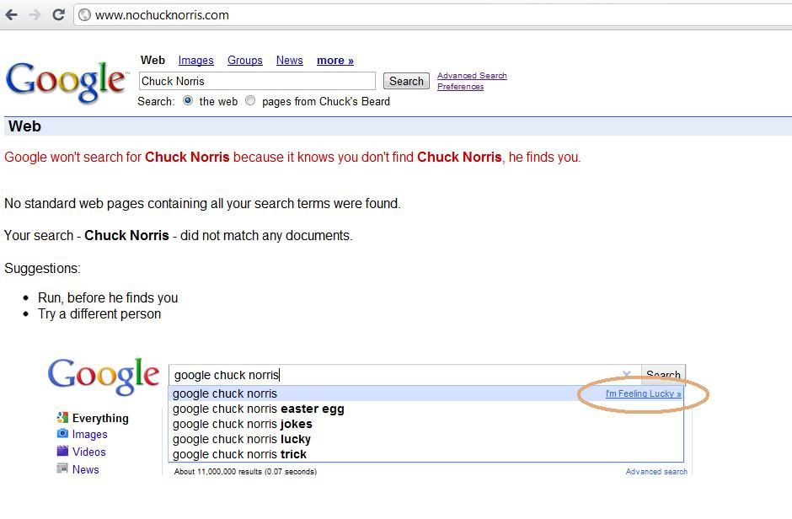Screen dimensions: 792x519
Task: Click the newspaper icon beside News
Action: pos(62,468)
